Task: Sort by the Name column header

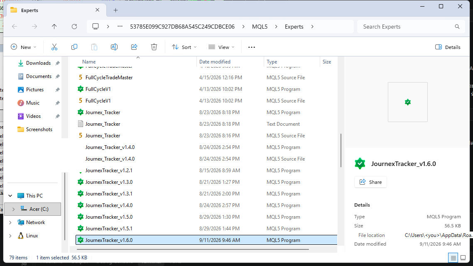Action: [x=89, y=61]
